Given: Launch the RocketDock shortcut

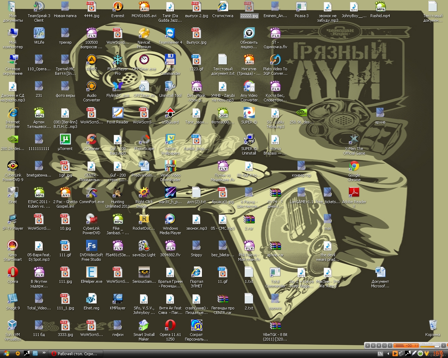Looking at the screenshot, I should click(x=144, y=222).
